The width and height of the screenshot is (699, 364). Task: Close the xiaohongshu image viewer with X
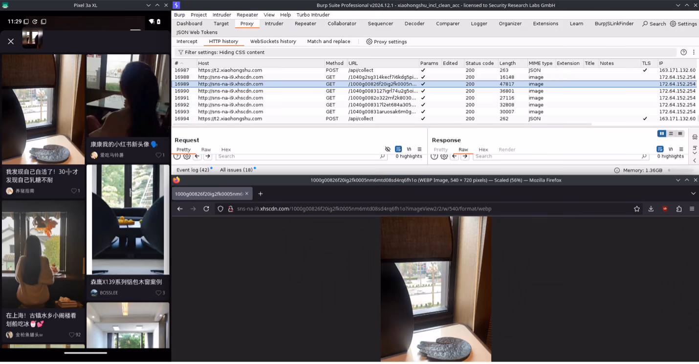tap(11, 42)
